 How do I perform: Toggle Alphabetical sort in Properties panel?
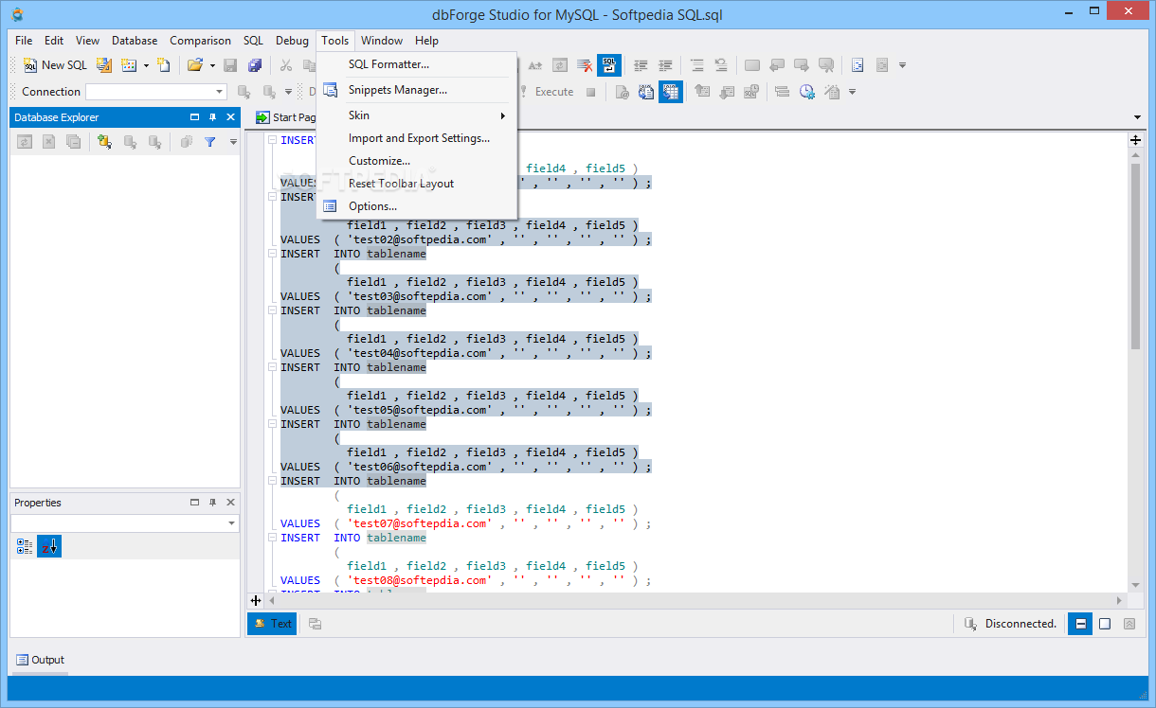pos(49,546)
